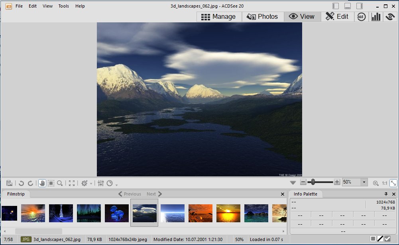This screenshot has height=245, width=399.
Task: Select the Hand pan tool
Action: pyautogui.click(x=42, y=183)
